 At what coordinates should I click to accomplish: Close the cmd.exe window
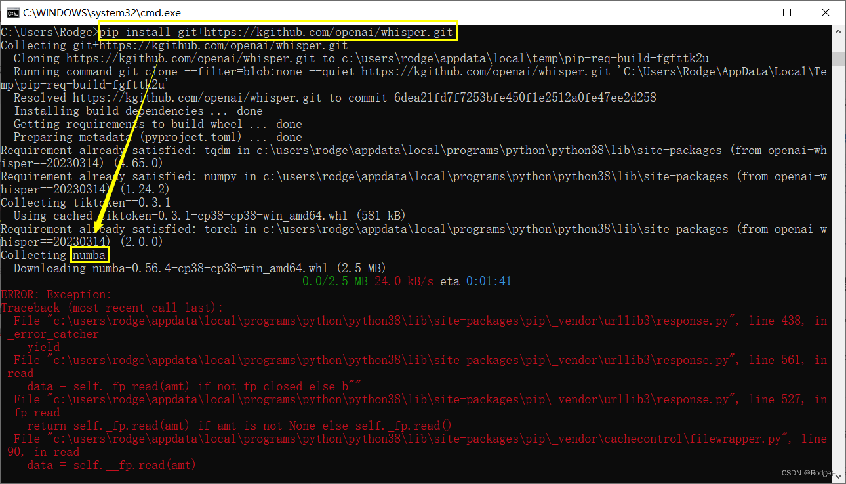[826, 12]
